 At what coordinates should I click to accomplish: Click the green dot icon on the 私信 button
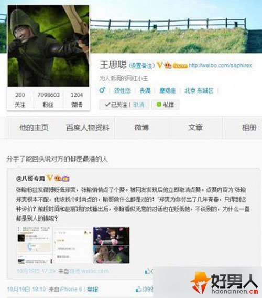[159, 105]
